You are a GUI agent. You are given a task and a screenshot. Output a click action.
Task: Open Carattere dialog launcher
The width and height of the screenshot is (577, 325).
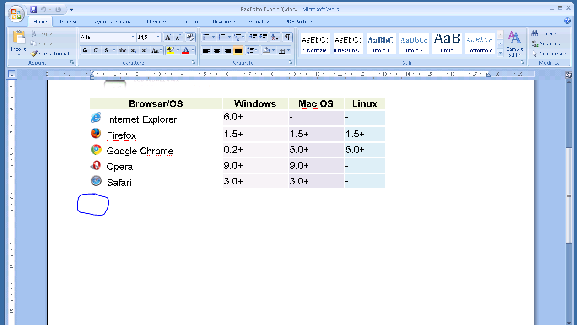pyautogui.click(x=193, y=62)
